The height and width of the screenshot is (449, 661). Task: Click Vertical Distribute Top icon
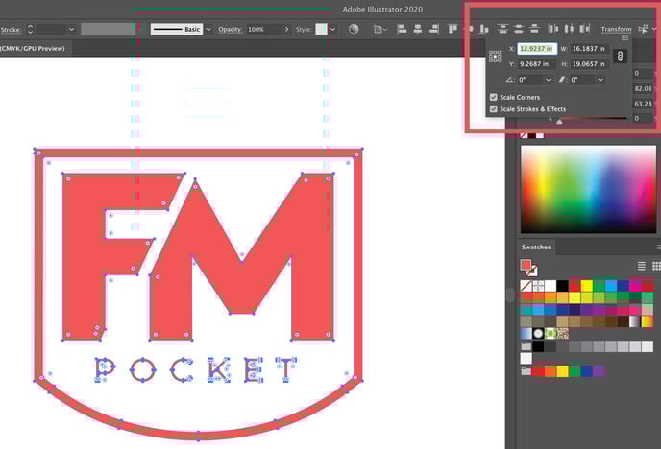coord(502,29)
